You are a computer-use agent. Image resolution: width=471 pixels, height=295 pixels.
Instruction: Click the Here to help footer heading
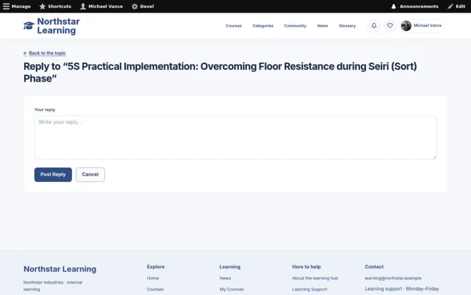pyautogui.click(x=306, y=267)
